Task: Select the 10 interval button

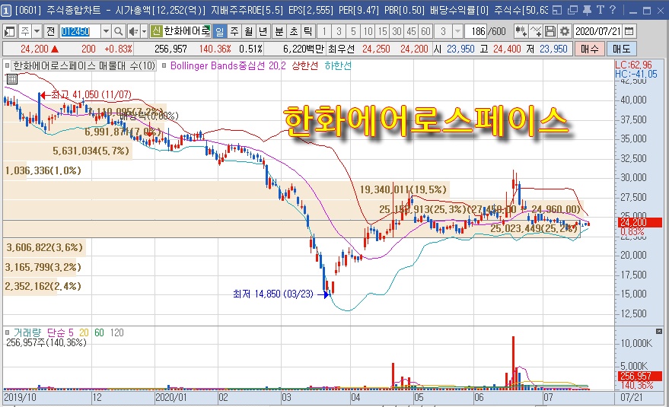Action: [368, 31]
